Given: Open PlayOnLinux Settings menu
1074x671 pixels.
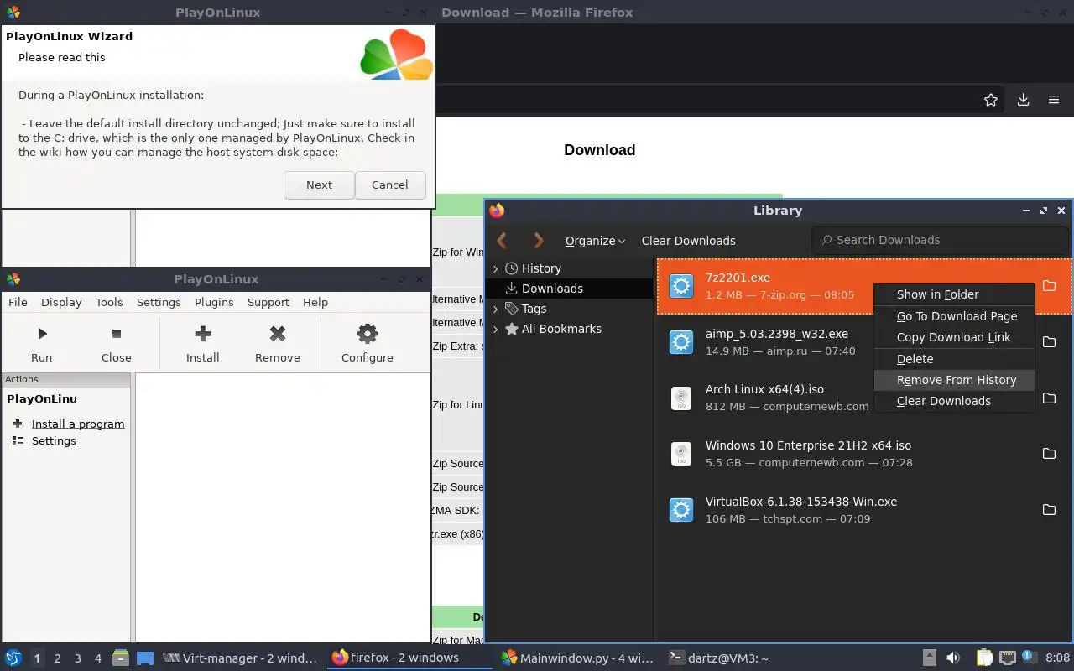Looking at the screenshot, I should point(159,302).
